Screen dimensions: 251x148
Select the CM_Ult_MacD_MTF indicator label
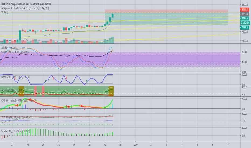pyautogui.click(x=19, y=101)
